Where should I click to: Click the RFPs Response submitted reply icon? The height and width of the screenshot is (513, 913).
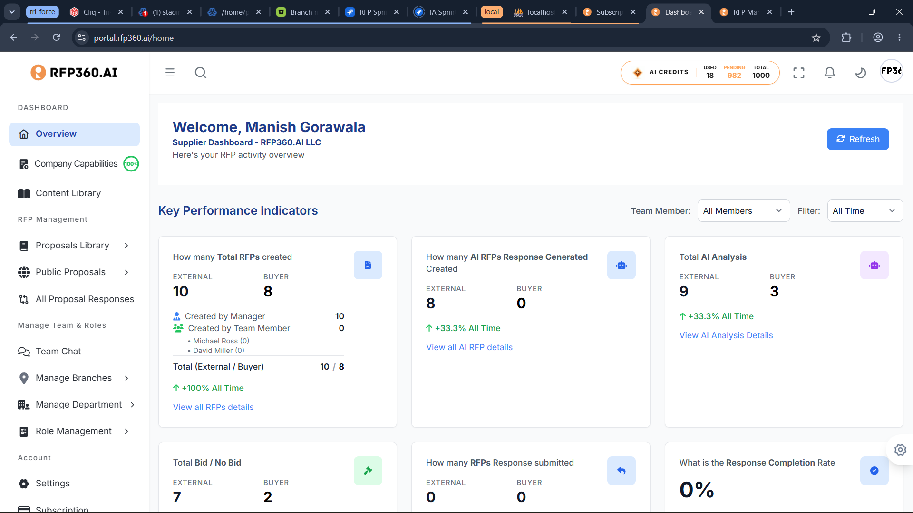622,471
